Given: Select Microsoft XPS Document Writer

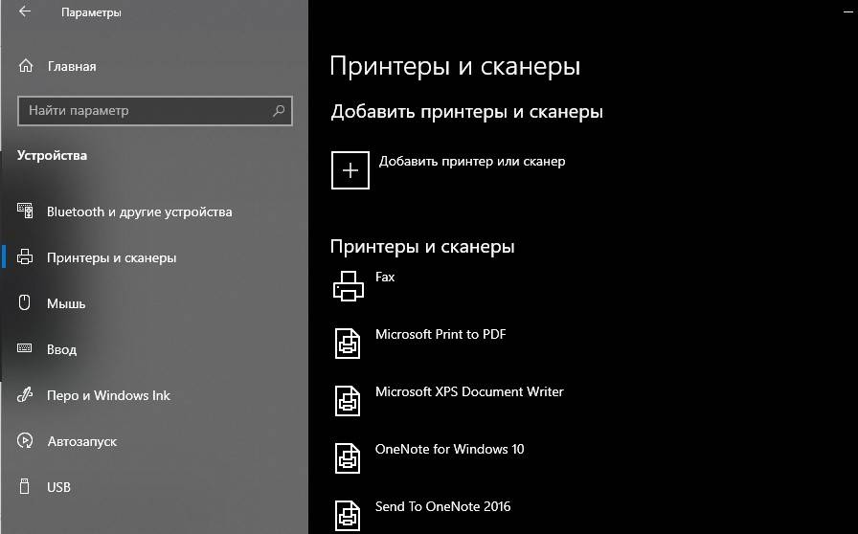Looking at the screenshot, I should 469,392.
